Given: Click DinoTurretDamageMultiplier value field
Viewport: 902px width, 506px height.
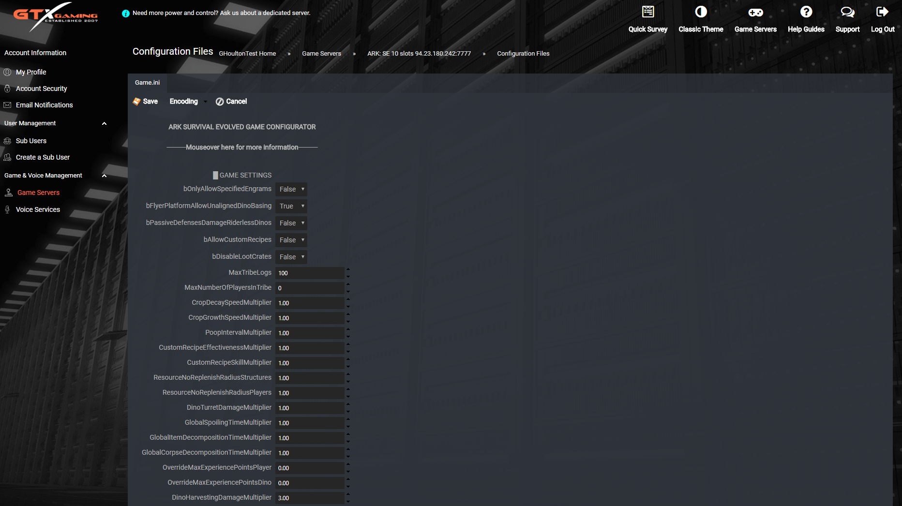Looking at the screenshot, I should click(x=310, y=408).
